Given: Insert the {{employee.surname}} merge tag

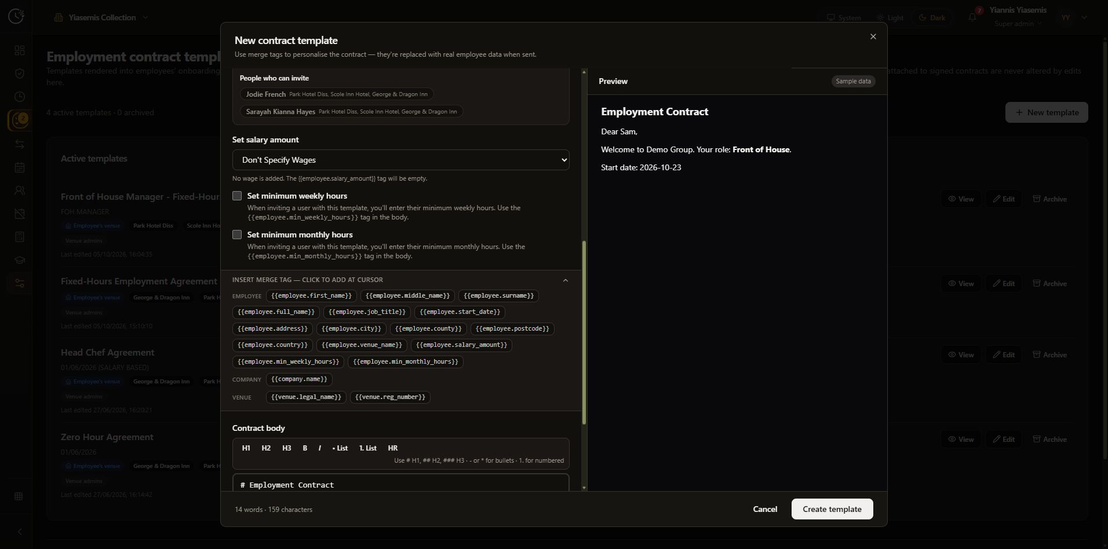Looking at the screenshot, I should [x=498, y=296].
